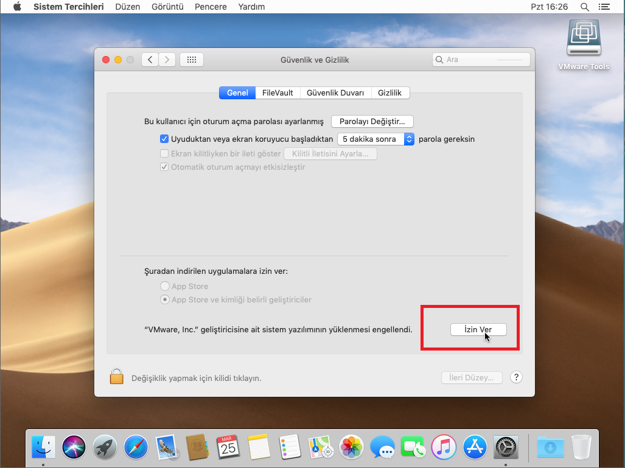The height and width of the screenshot is (468, 625).
Task: Open the App Store dock icon
Action: (x=475, y=449)
